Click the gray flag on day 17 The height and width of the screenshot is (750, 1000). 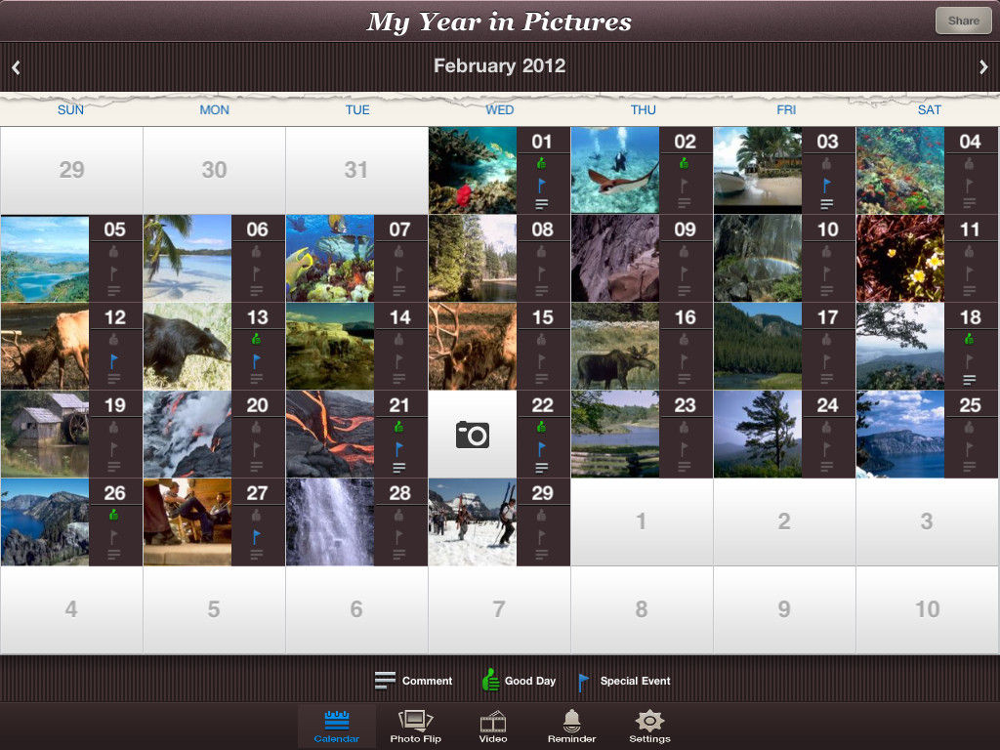coord(826,361)
